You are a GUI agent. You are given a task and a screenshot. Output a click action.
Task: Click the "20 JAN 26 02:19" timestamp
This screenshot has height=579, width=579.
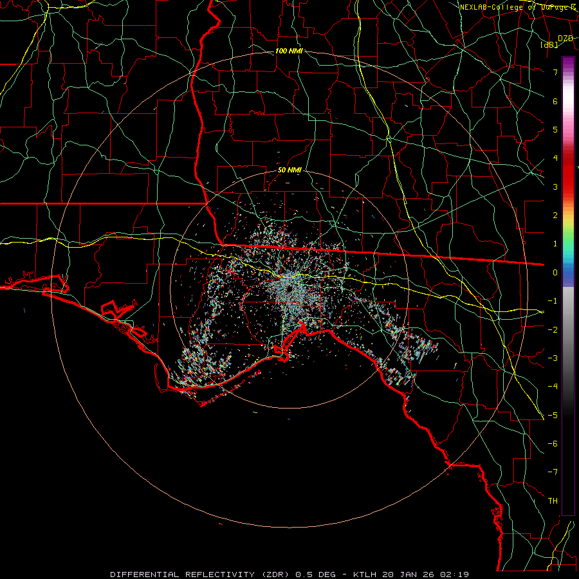426,574
